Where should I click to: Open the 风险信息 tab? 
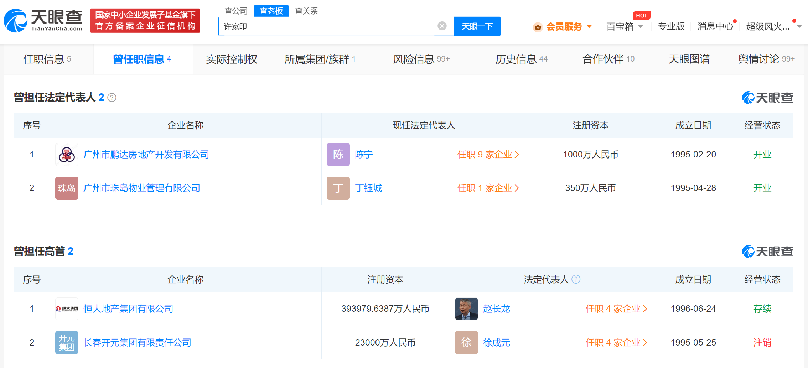pos(421,59)
